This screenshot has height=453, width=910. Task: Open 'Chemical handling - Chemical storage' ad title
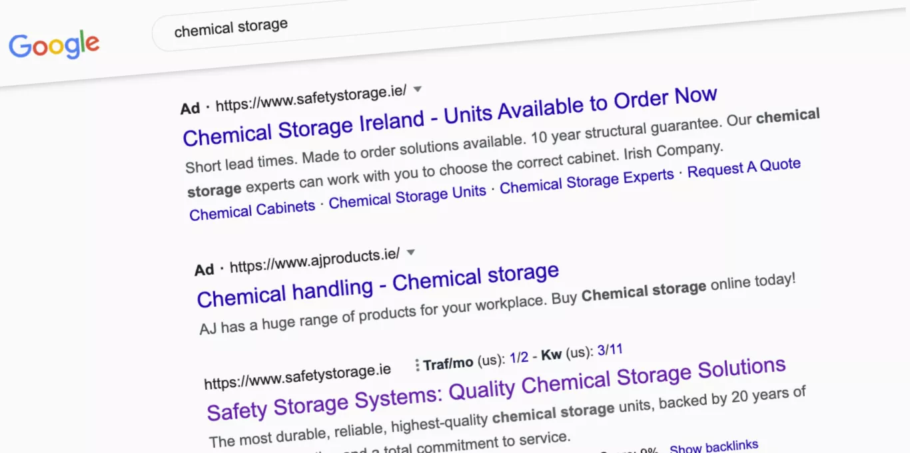(x=378, y=285)
